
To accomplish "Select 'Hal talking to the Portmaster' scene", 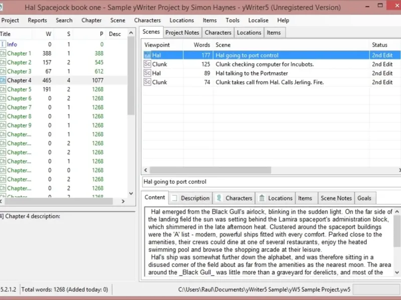I will (272, 73).
